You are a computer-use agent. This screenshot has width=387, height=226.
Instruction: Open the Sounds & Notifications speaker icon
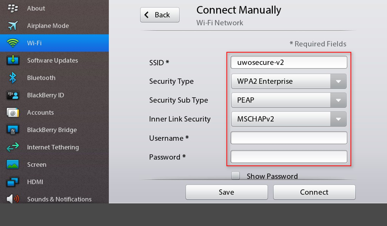(13, 199)
